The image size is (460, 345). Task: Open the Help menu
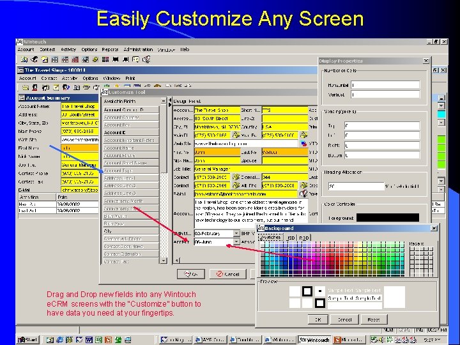coord(185,50)
